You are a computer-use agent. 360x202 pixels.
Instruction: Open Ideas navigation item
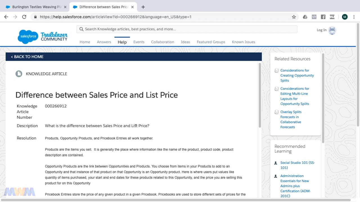click(x=185, y=42)
